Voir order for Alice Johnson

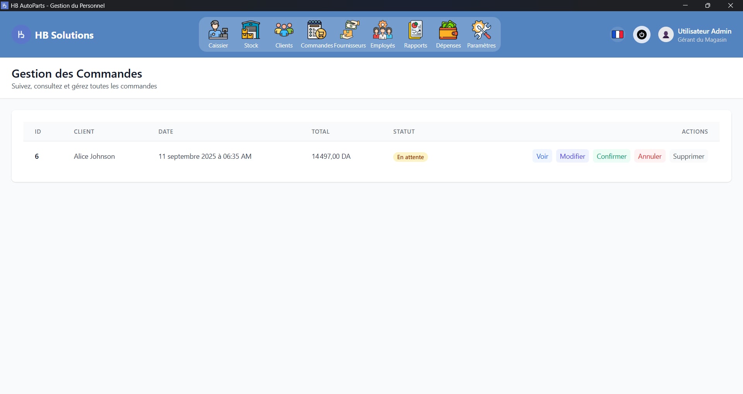point(542,156)
